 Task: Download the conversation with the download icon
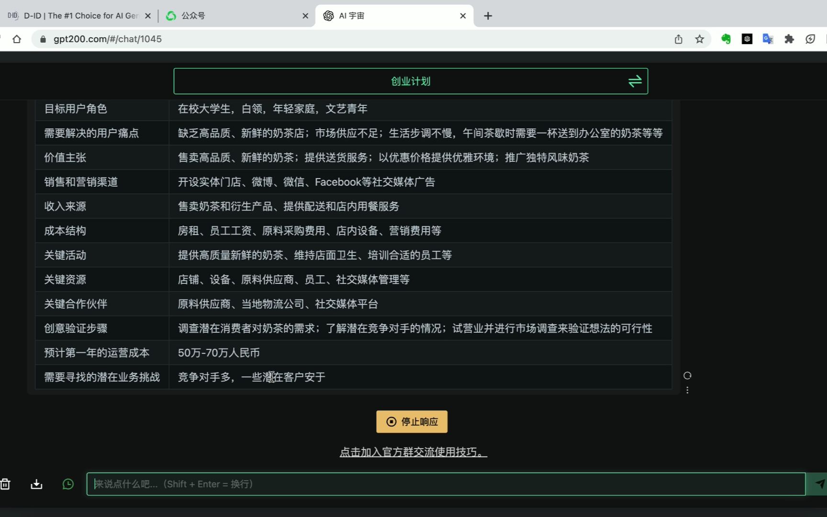pos(36,484)
